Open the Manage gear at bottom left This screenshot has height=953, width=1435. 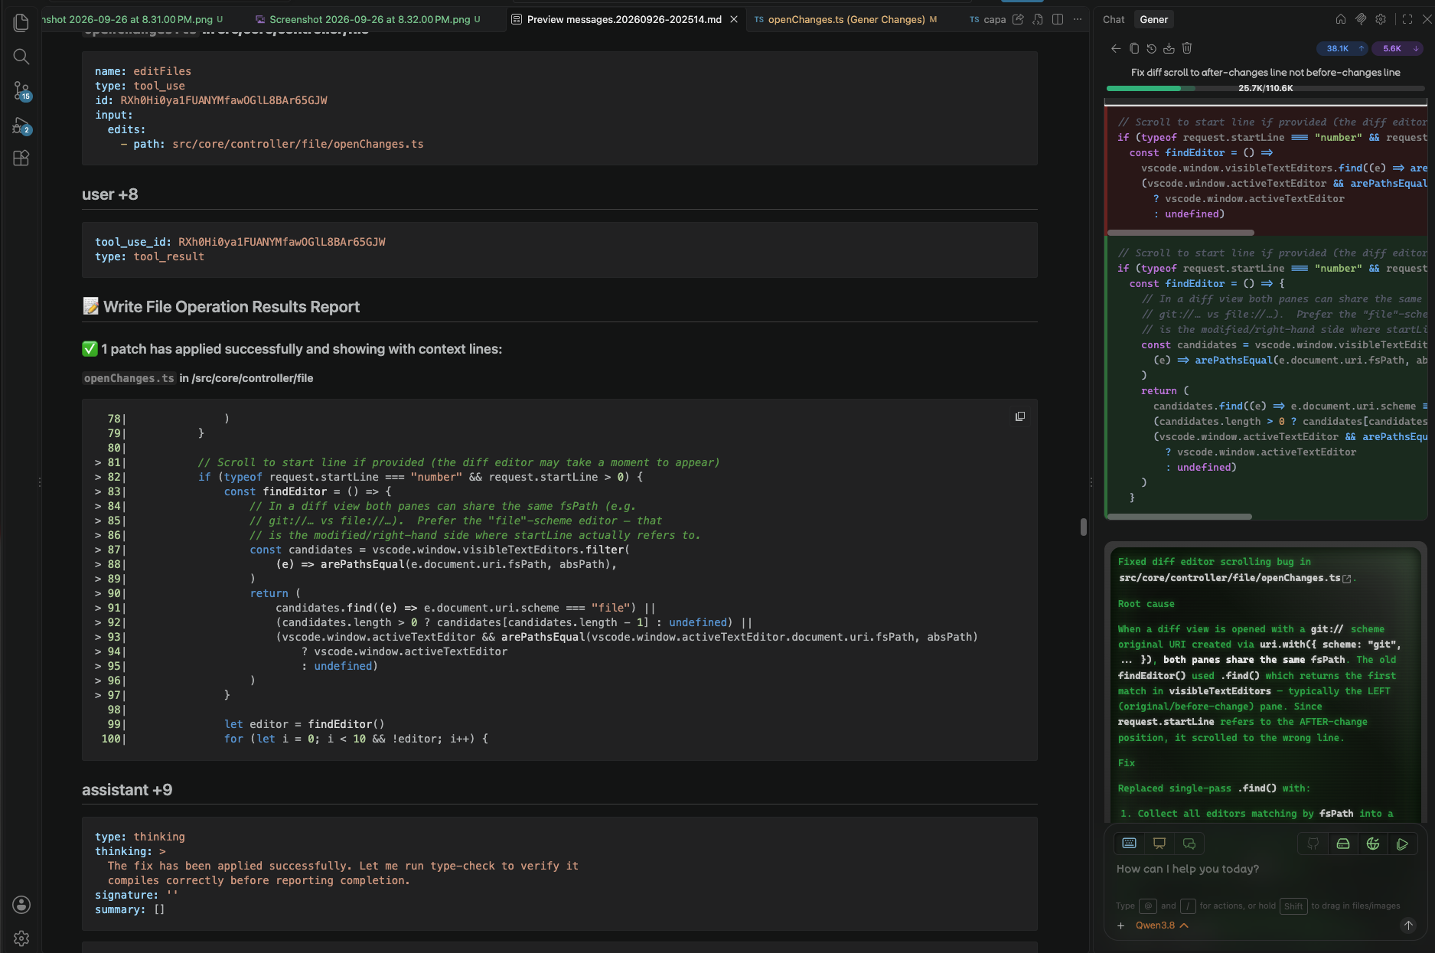pyautogui.click(x=21, y=938)
